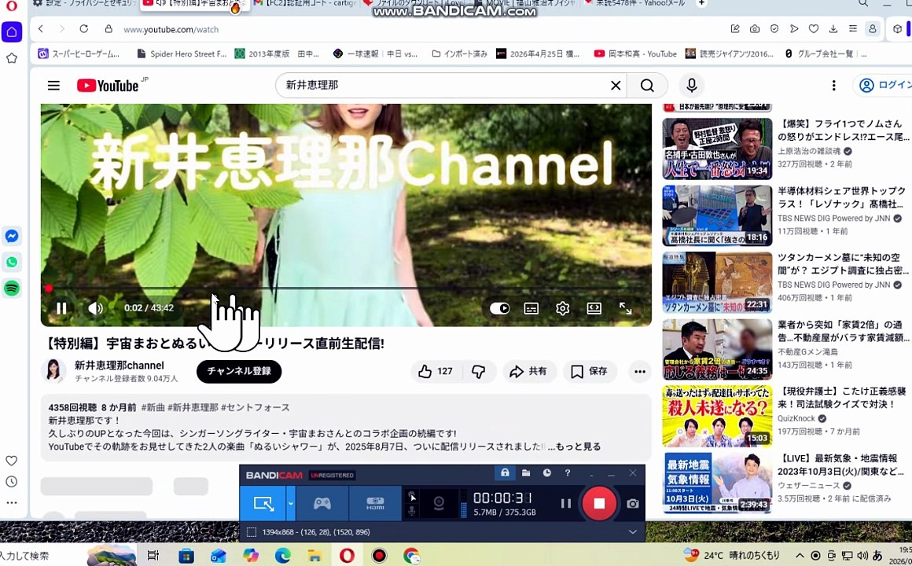Expand description with ...もっと見る
Image resolution: width=912 pixels, height=566 pixels.
573,447
